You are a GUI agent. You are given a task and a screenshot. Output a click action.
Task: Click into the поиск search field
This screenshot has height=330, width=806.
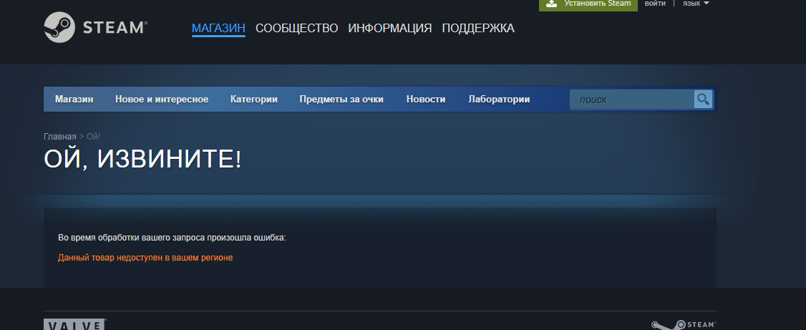[x=632, y=100]
